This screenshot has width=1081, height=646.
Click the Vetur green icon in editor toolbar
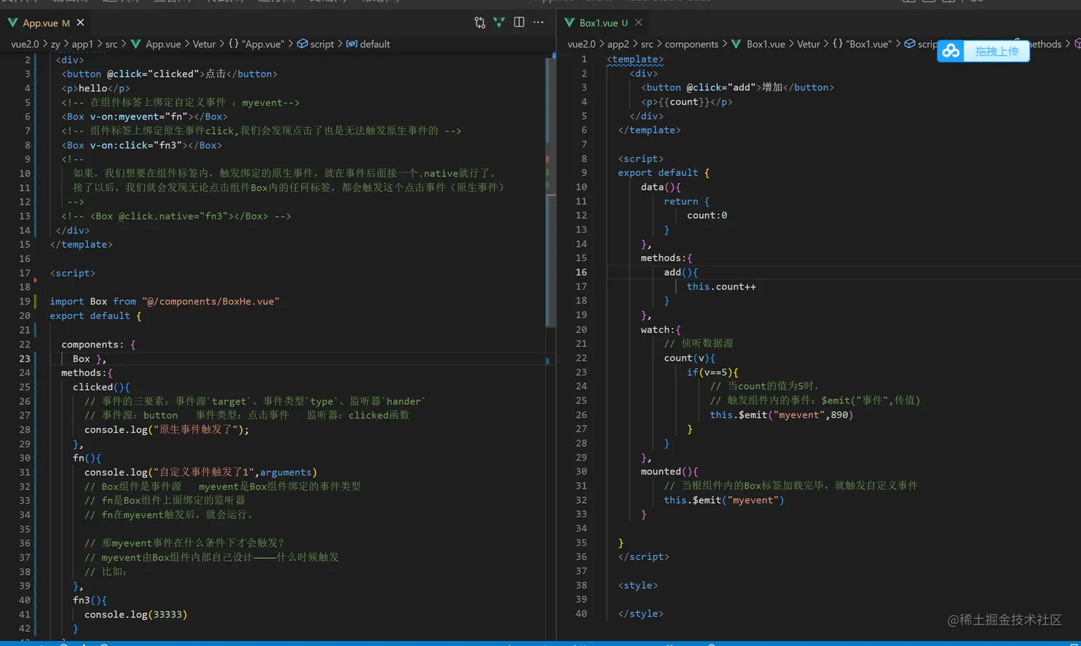[499, 23]
